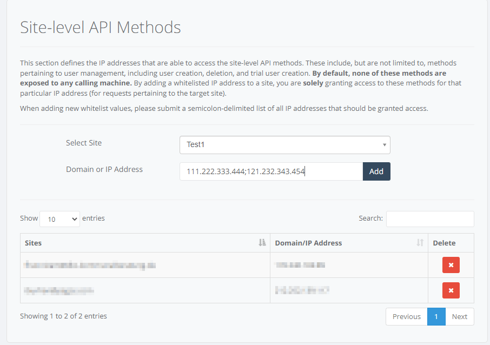
Task: Click the sort icon in Domain/IP Address column
Action: click(x=420, y=243)
